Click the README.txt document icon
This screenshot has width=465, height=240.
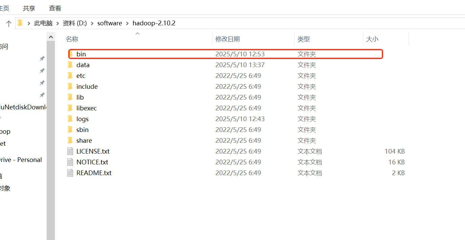pos(70,173)
